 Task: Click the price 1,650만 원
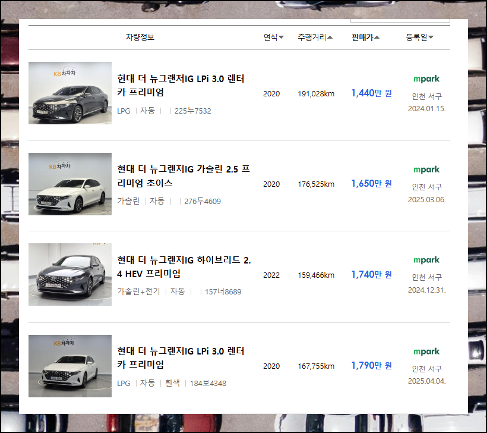point(371,184)
